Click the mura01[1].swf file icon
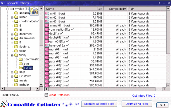Screen dimensions: 171x110 [x=47, y=49]
